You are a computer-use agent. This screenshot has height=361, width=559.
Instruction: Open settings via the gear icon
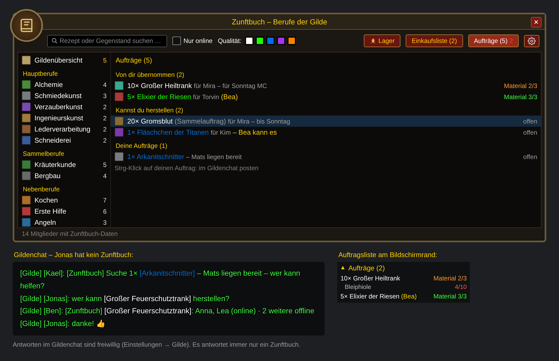[x=531, y=41]
